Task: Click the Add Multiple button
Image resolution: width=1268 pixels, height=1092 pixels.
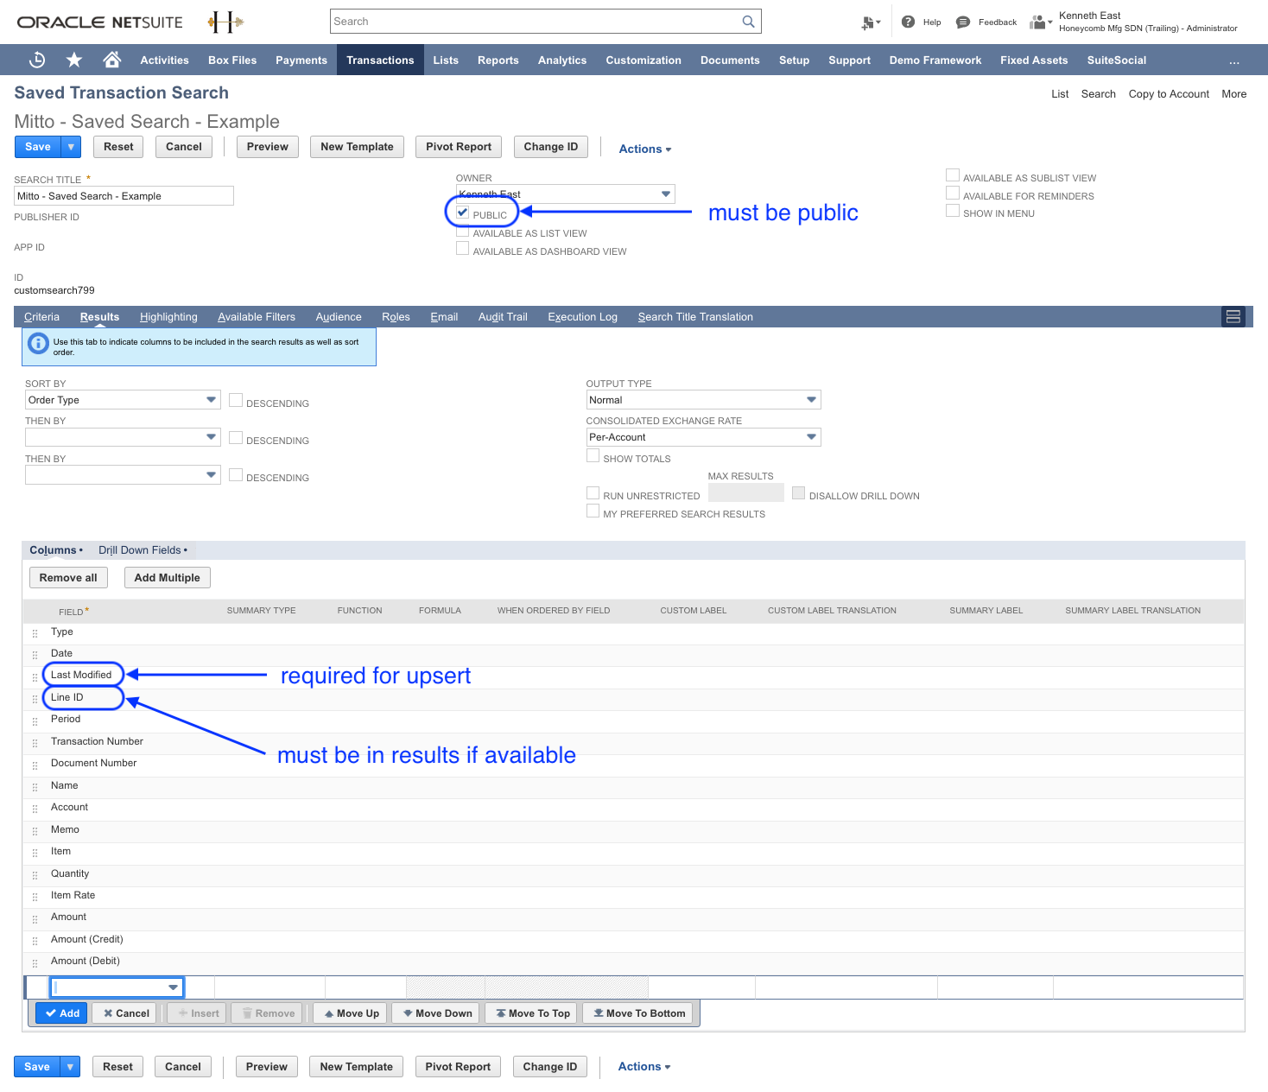Action: pyautogui.click(x=168, y=578)
